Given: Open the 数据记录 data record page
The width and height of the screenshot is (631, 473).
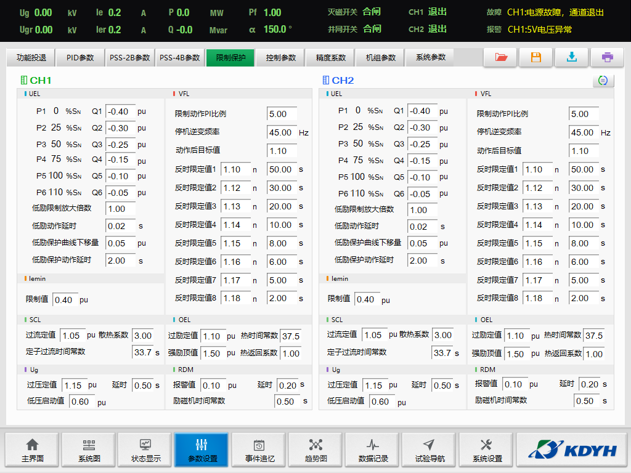Looking at the screenshot, I should coord(372,450).
